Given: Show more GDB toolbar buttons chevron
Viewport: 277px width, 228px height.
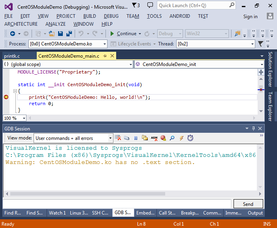Looking at the screenshot, I should pos(262,135).
